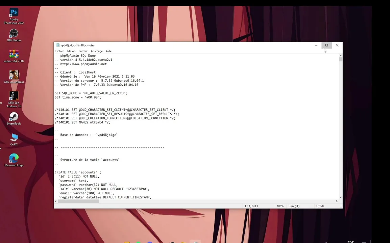Click the 'Base de données' comment line

(86, 135)
